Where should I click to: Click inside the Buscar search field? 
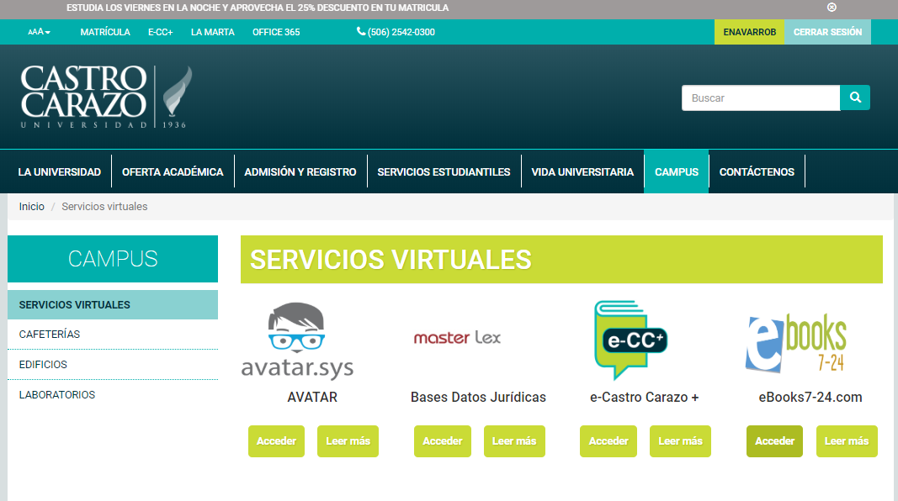click(760, 98)
